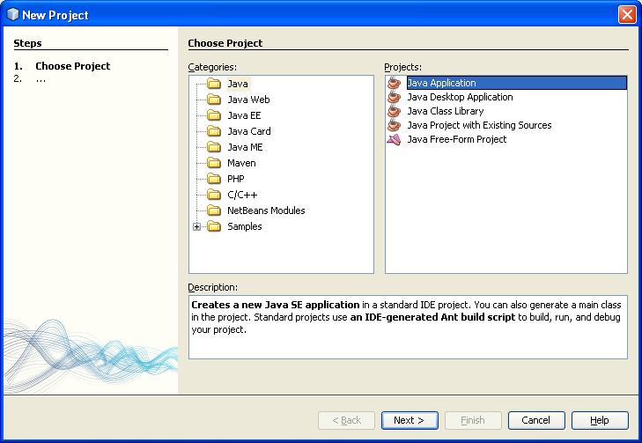Click the Java Desktop Application coffee cup icon
642x443 pixels.
394,97
